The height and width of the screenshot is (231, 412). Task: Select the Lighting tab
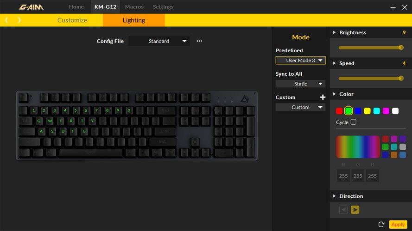point(134,20)
